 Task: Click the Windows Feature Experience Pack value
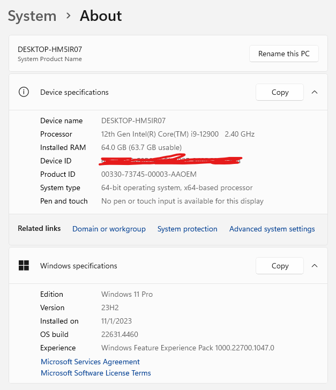188,348
